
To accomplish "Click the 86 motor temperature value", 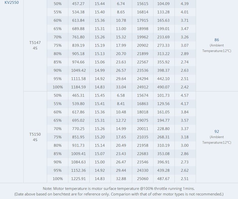I will pyautogui.click(x=216, y=40).
